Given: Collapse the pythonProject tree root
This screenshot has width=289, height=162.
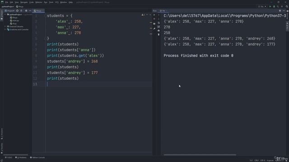Looking at the screenshot, I should click(x=5, y=14).
